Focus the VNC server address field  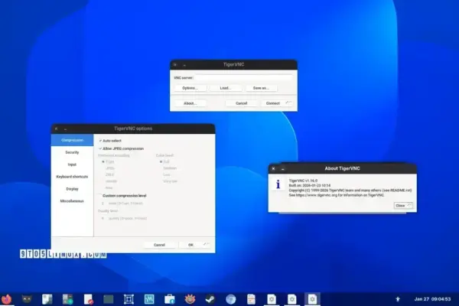243,77
